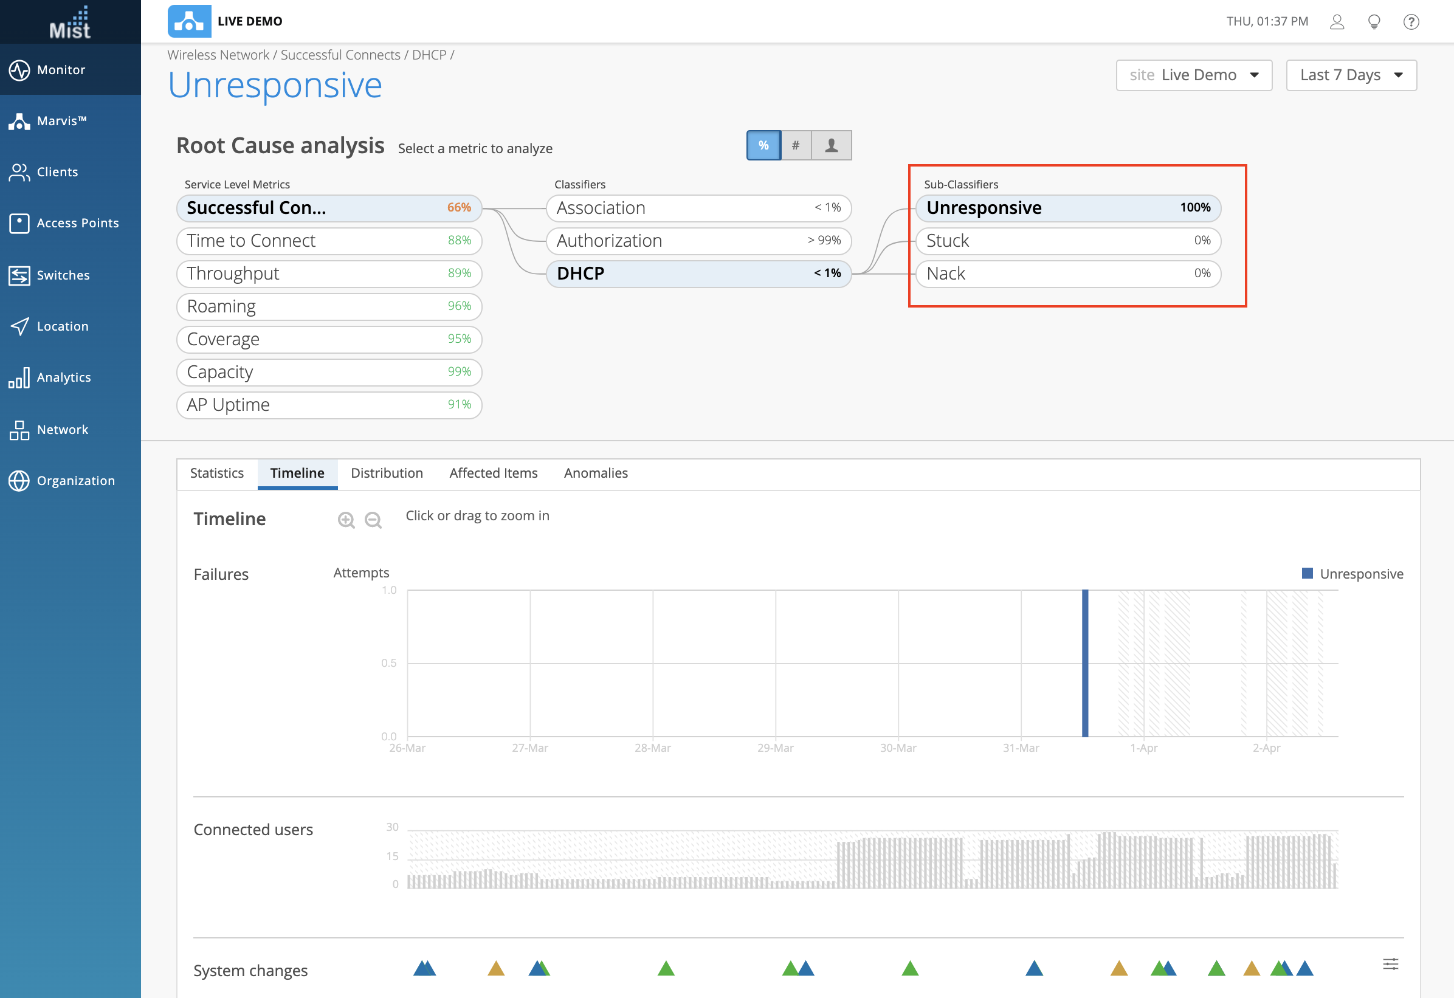Click the Marvis sidebar icon
The width and height of the screenshot is (1454, 998).
[19, 121]
